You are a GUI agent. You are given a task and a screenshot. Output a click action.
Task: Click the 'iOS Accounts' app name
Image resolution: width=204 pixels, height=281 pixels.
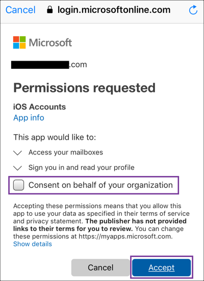pyautogui.click(x=39, y=107)
